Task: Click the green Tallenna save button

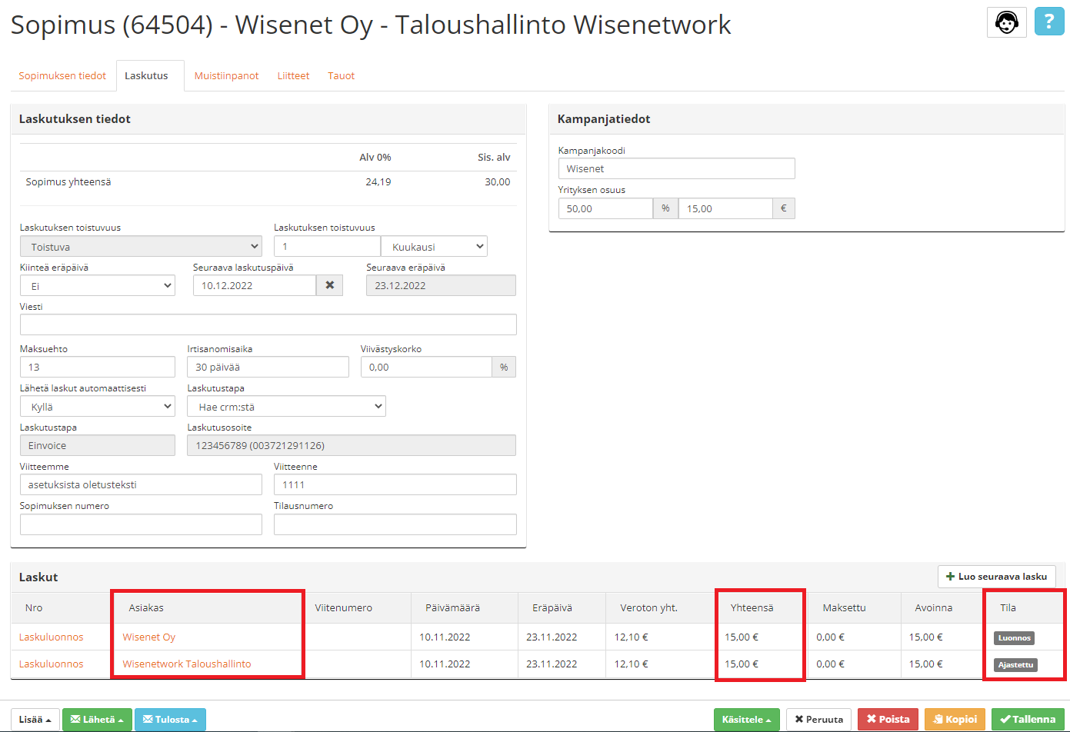Action: pos(1028,720)
